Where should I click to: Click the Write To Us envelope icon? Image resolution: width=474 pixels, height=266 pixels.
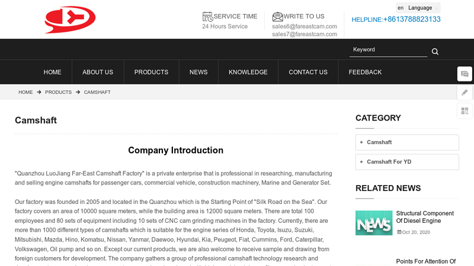[x=277, y=17]
